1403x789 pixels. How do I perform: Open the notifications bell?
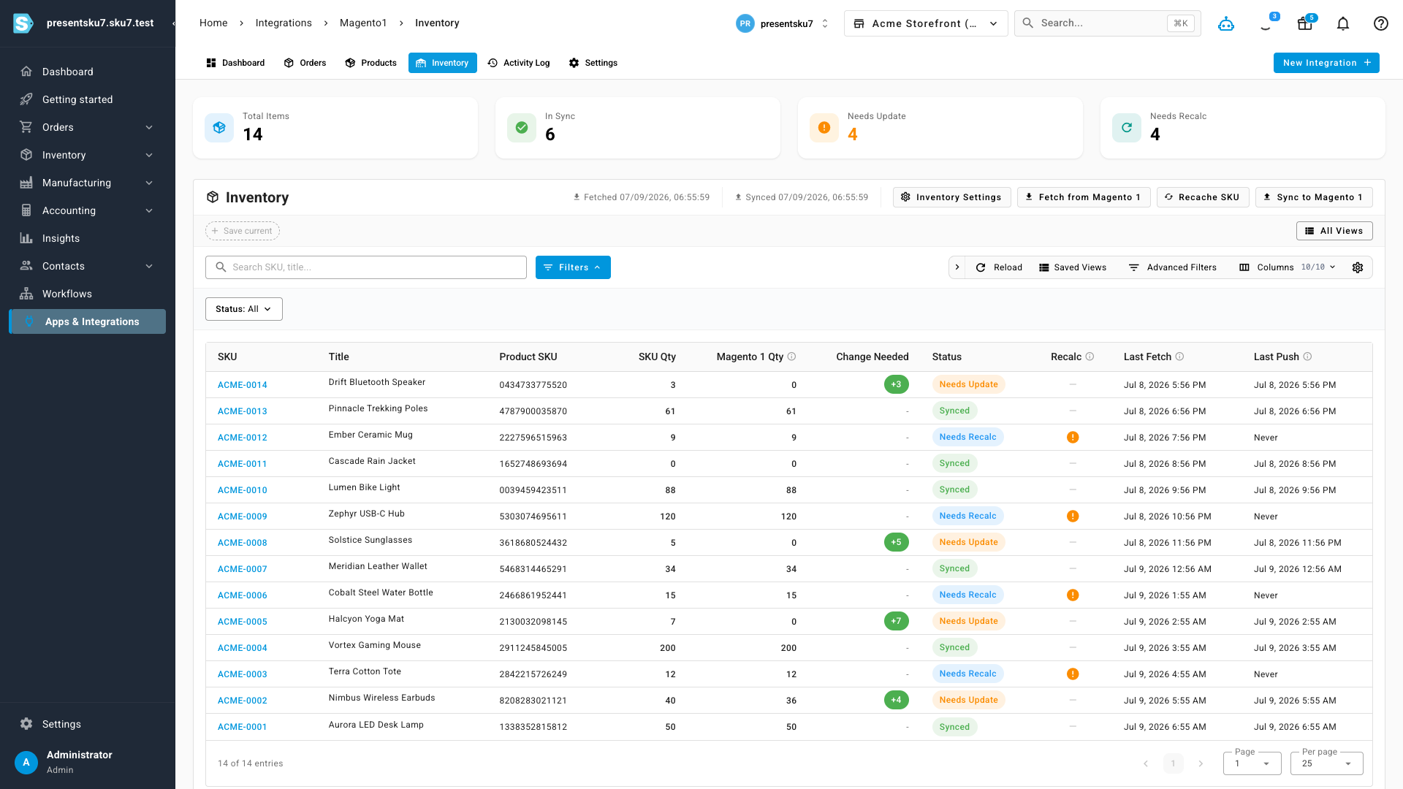pos(1343,23)
